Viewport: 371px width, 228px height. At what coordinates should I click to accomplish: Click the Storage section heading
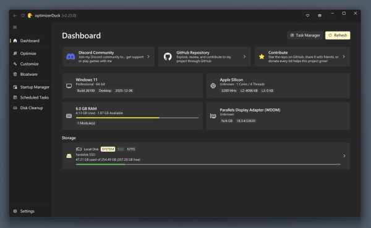pos(69,137)
